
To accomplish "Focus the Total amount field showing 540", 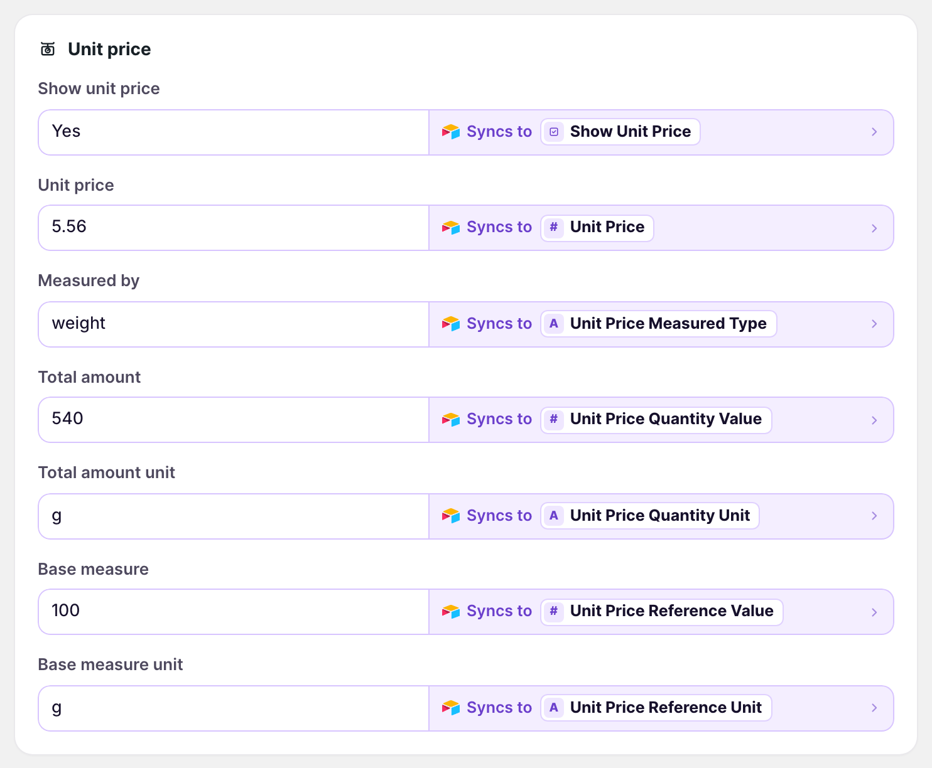I will [x=234, y=420].
